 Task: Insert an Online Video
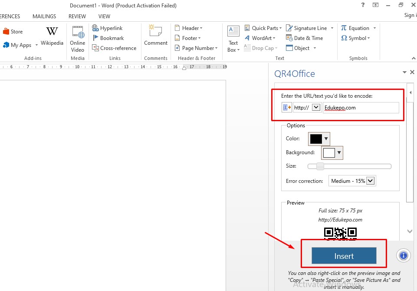(x=78, y=33)
